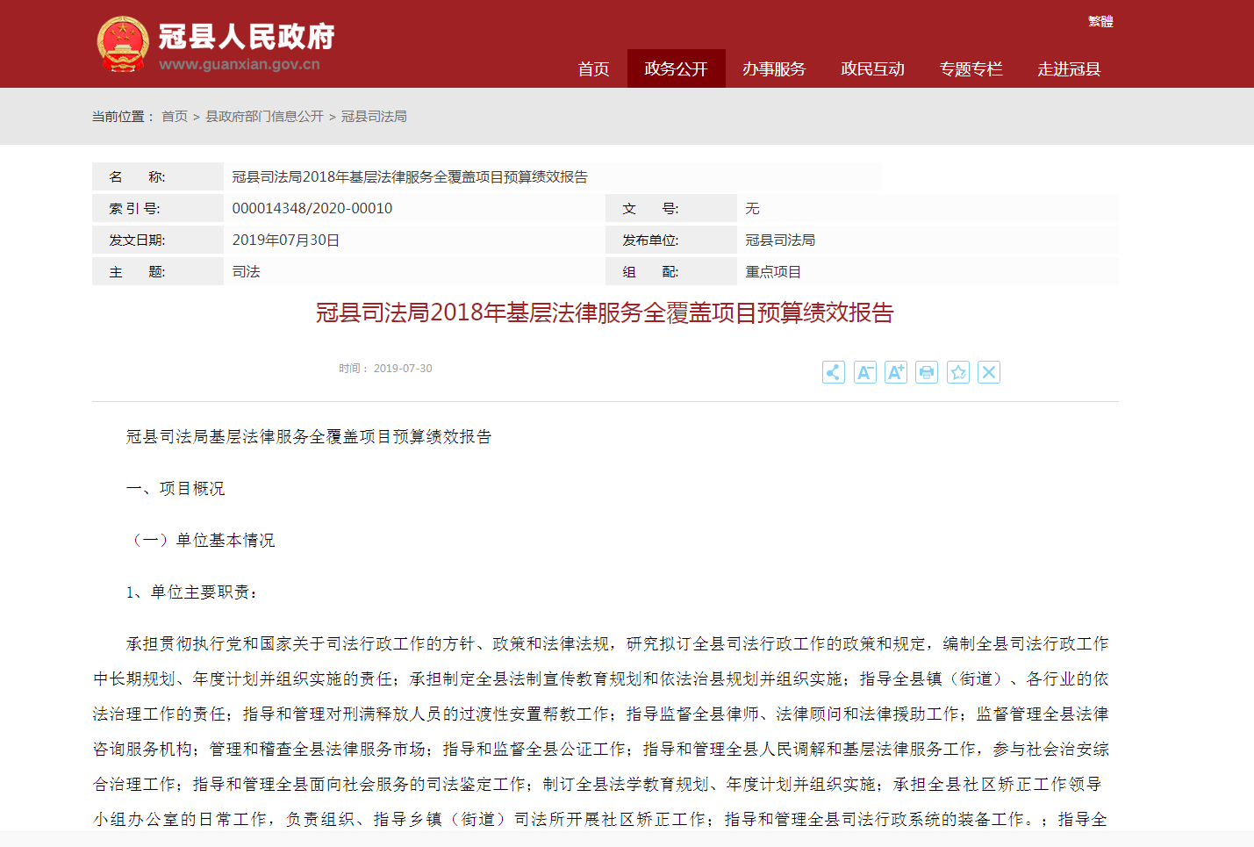Open the 政民互动 menu tab
Image resolution: width=1254 pixels, height=847 pixels.
click(872, 68)
